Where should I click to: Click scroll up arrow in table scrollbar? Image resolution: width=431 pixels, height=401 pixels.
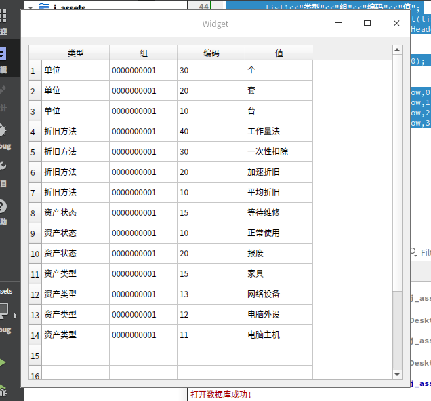coord(397,50)
